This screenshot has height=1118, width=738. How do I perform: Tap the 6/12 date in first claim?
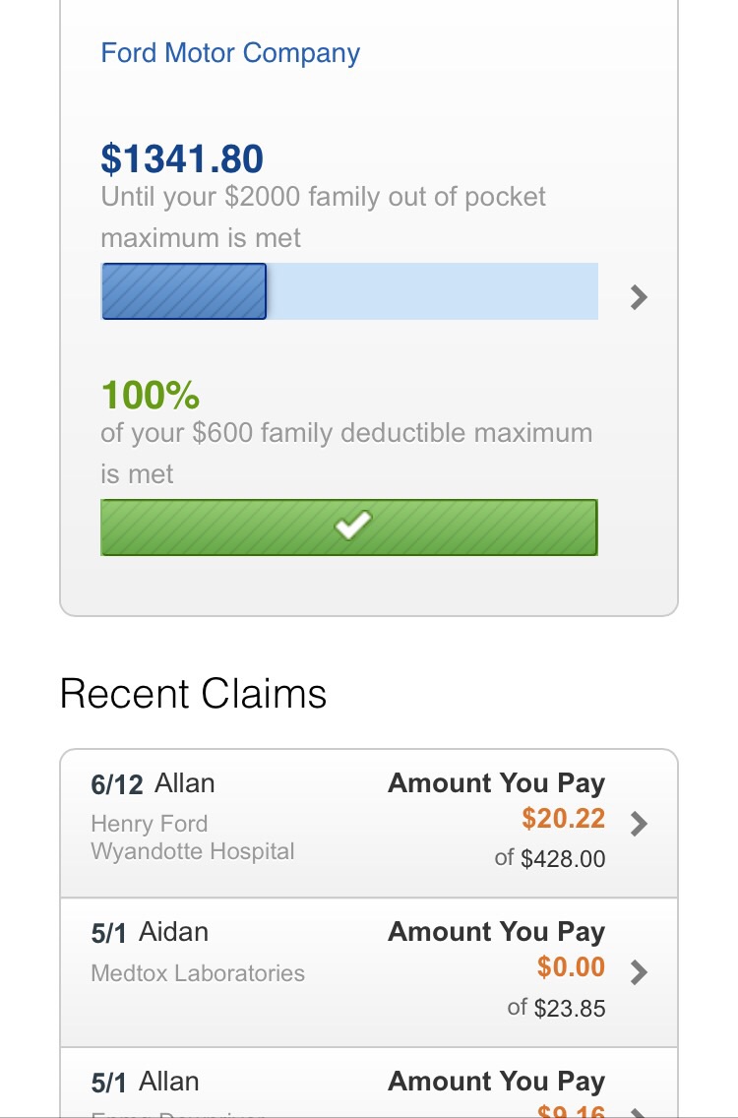click(x=116, y=784)
